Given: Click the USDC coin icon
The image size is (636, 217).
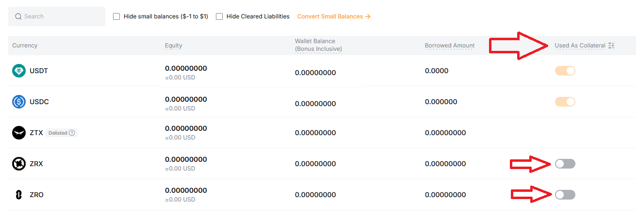Looking at the screenshot, I should (x=19, y=102).
